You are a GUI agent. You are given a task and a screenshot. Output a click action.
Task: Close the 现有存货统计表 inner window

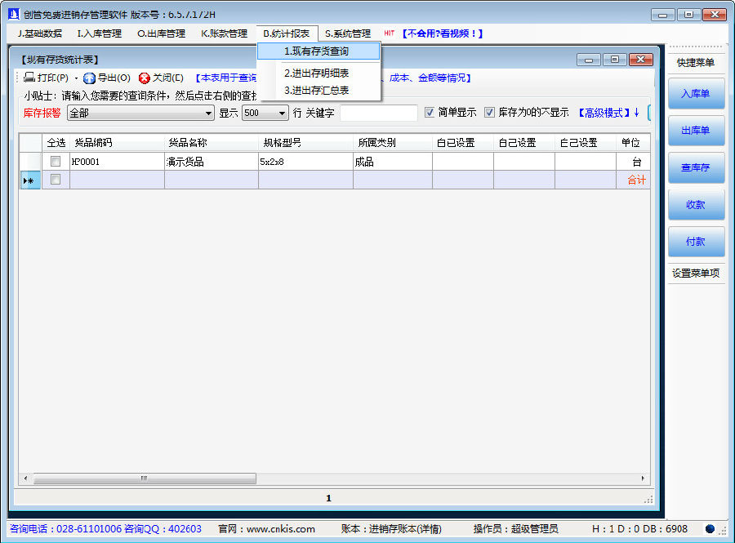click(x=641, y=60)
